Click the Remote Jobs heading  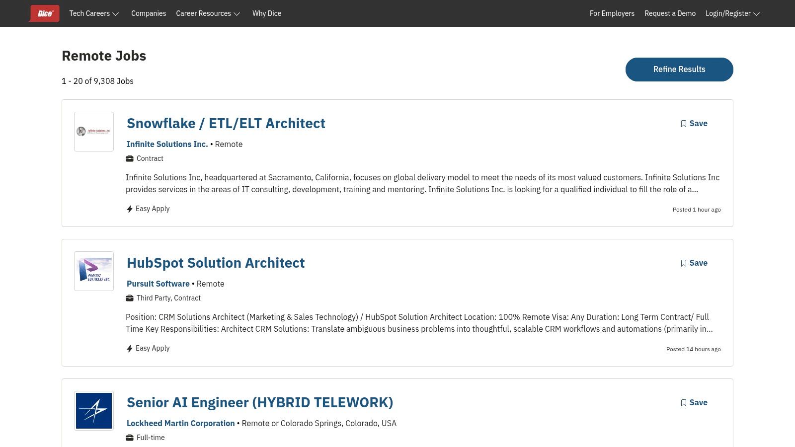tap(104, 56)
